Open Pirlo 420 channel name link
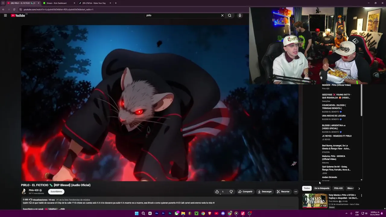 coord(33,190)
